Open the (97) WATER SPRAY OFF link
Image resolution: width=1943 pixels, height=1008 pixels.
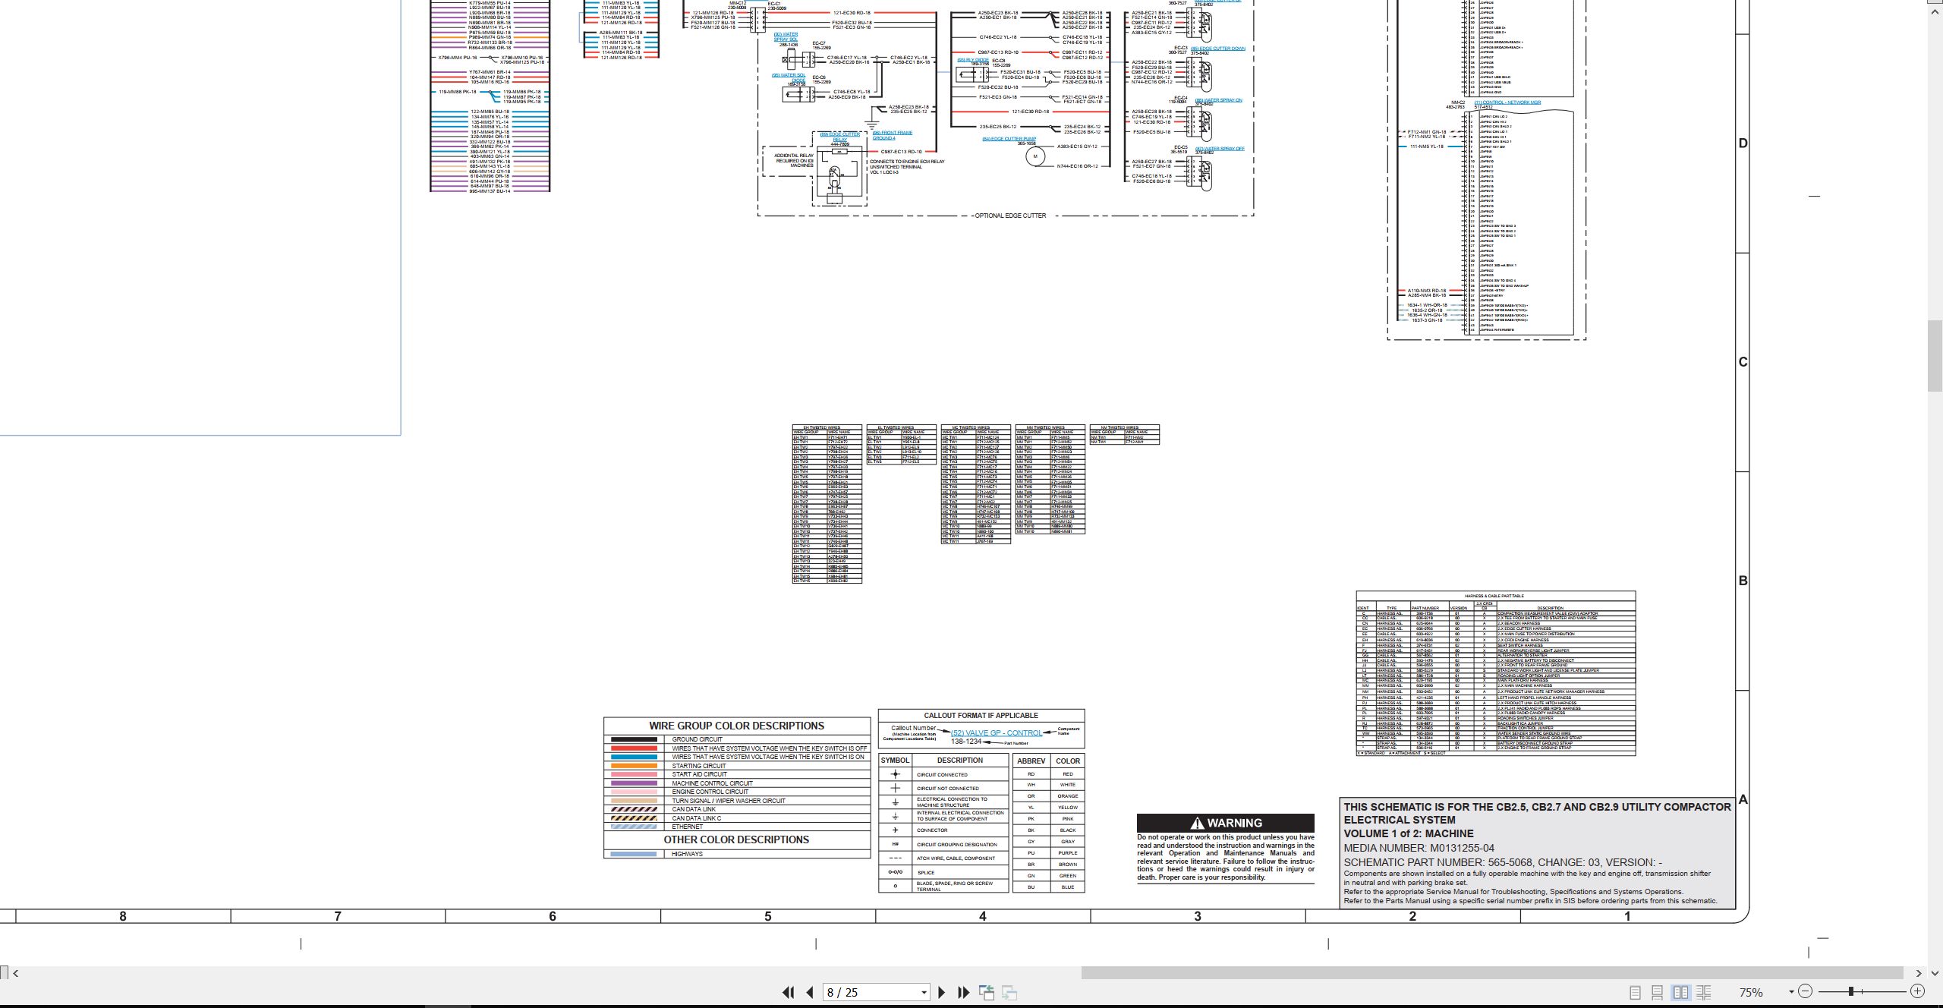(x=1220, y=149)
